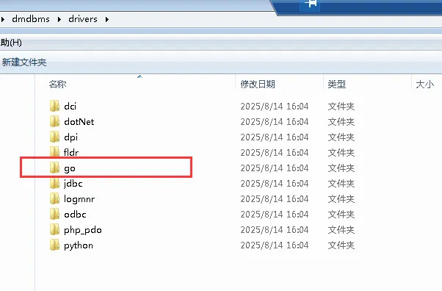The width and height of the screenshot is (442, 291).
Task: Sort by the 名称 column header
Action: tap(57, 84)
